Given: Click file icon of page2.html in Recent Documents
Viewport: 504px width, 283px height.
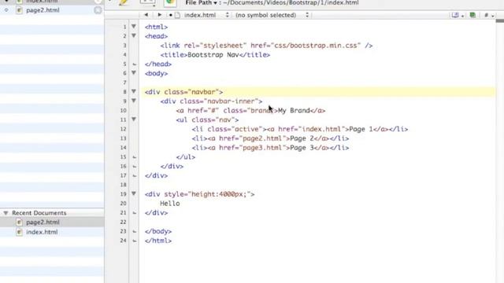Looking at the screenshot, I should [x=19, y=222].
